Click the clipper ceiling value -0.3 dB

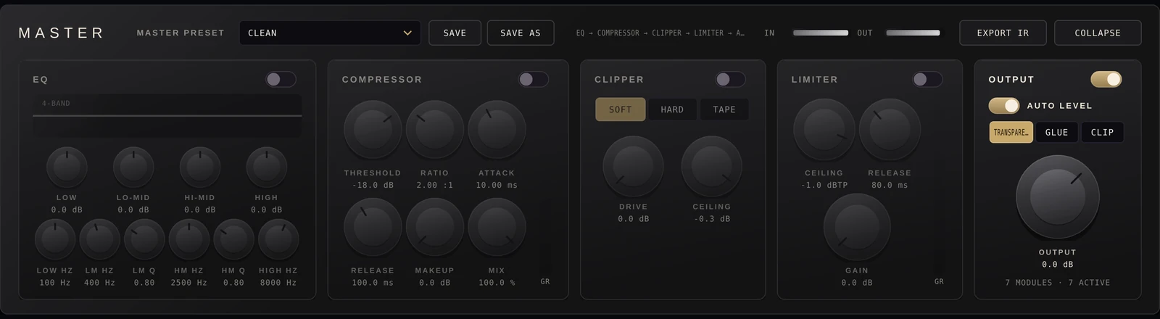coord(712,218)
